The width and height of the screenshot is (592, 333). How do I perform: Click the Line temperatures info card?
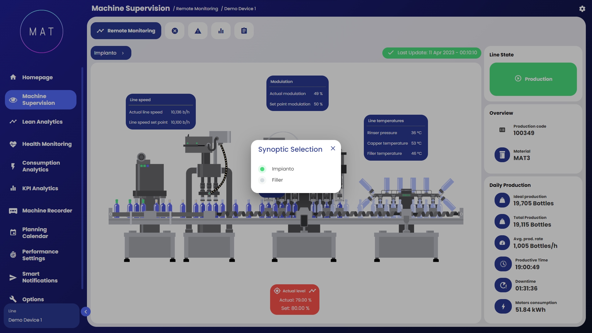pos(396,138)
